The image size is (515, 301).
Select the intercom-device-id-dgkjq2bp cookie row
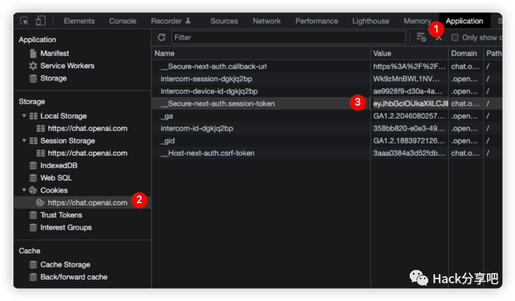tap(327, 92)
